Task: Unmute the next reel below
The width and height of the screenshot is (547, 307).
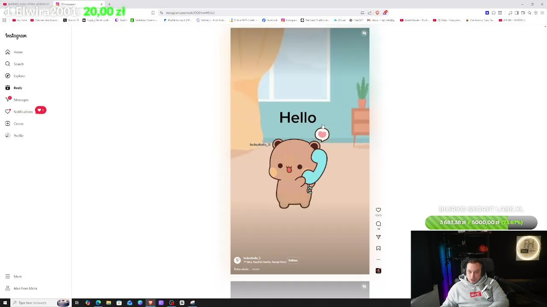Action: [364, 286]
